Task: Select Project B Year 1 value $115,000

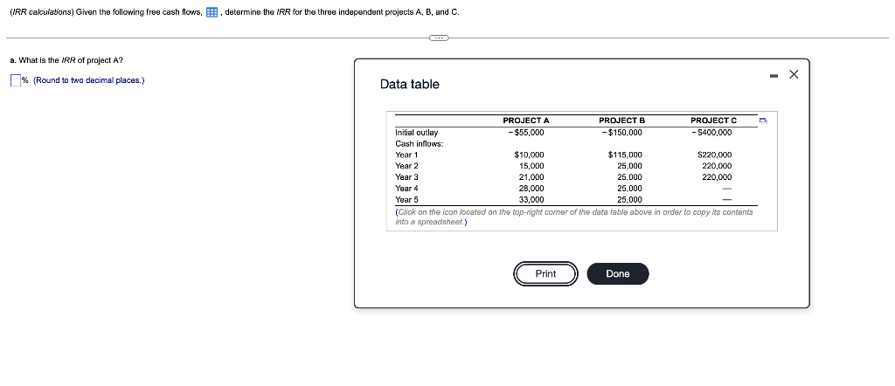Action: 625,155
